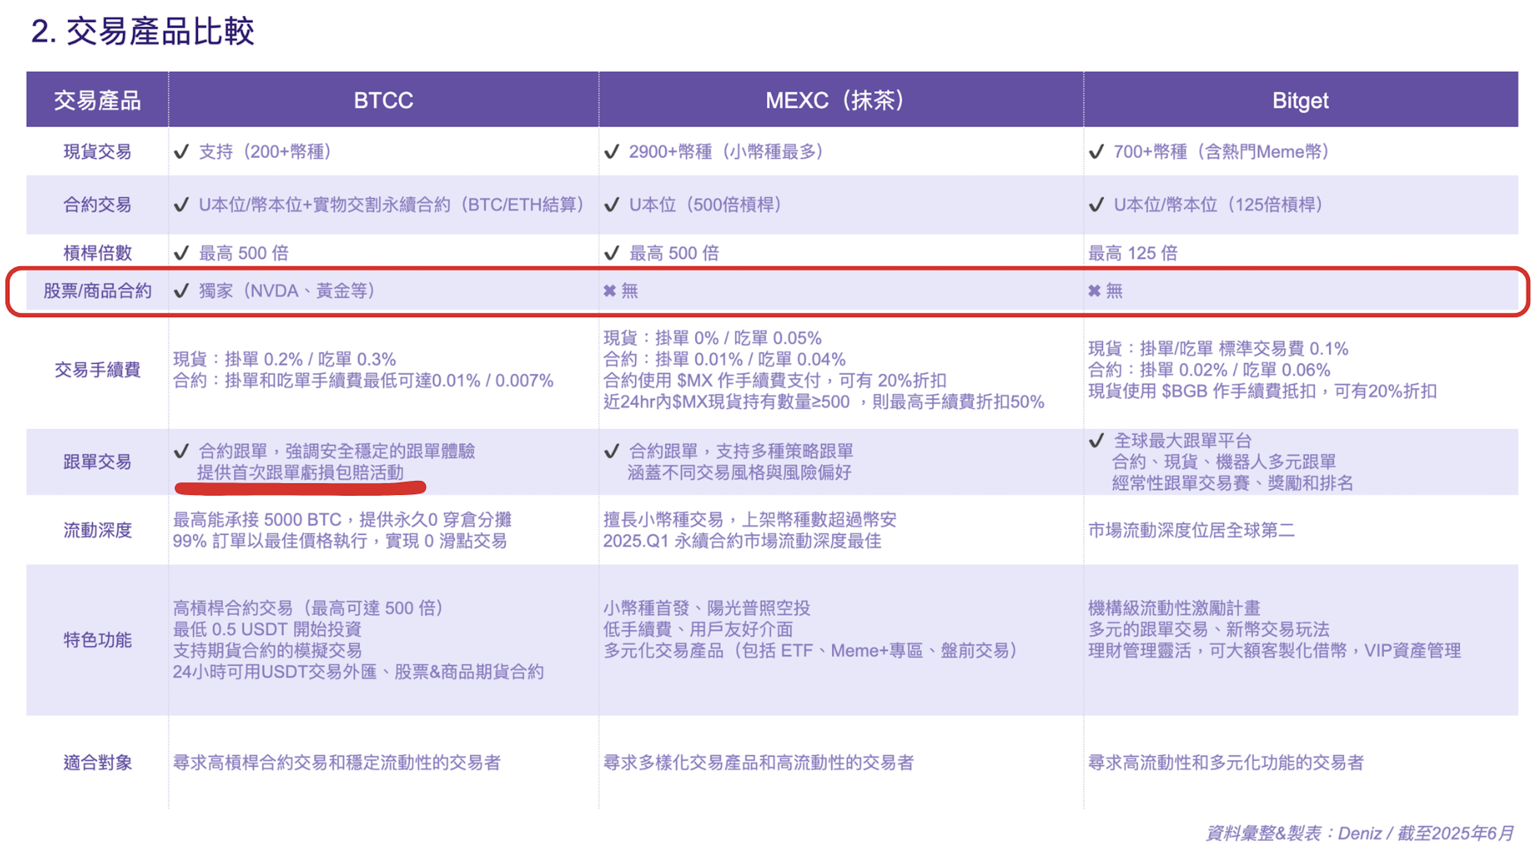Click the checkmark beside BTCC 支持（200+幣種）
This screenshot has height=855, width=1538.
tap(182, 152)
